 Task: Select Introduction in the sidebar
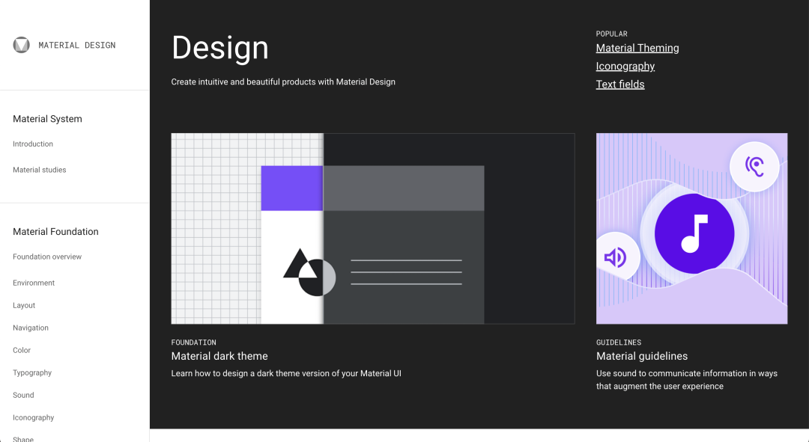(x=33, y=144)
